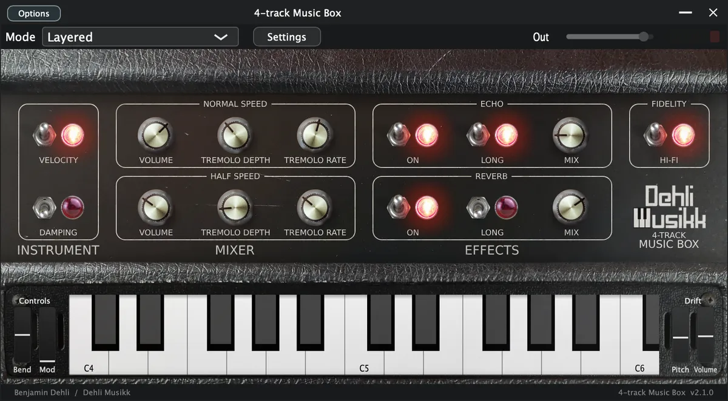Click the MIXER section label
The height and width of the screenshot is (401, 728).
pos(235,250)
